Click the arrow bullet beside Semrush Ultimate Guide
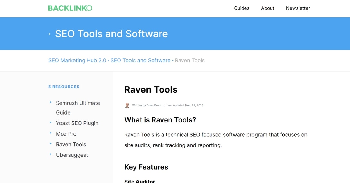 (x=51, y=102)
